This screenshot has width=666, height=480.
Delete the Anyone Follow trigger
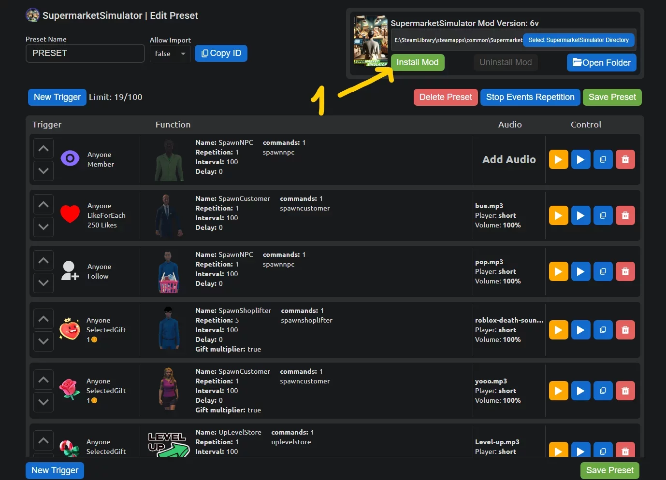click(625, 271)
